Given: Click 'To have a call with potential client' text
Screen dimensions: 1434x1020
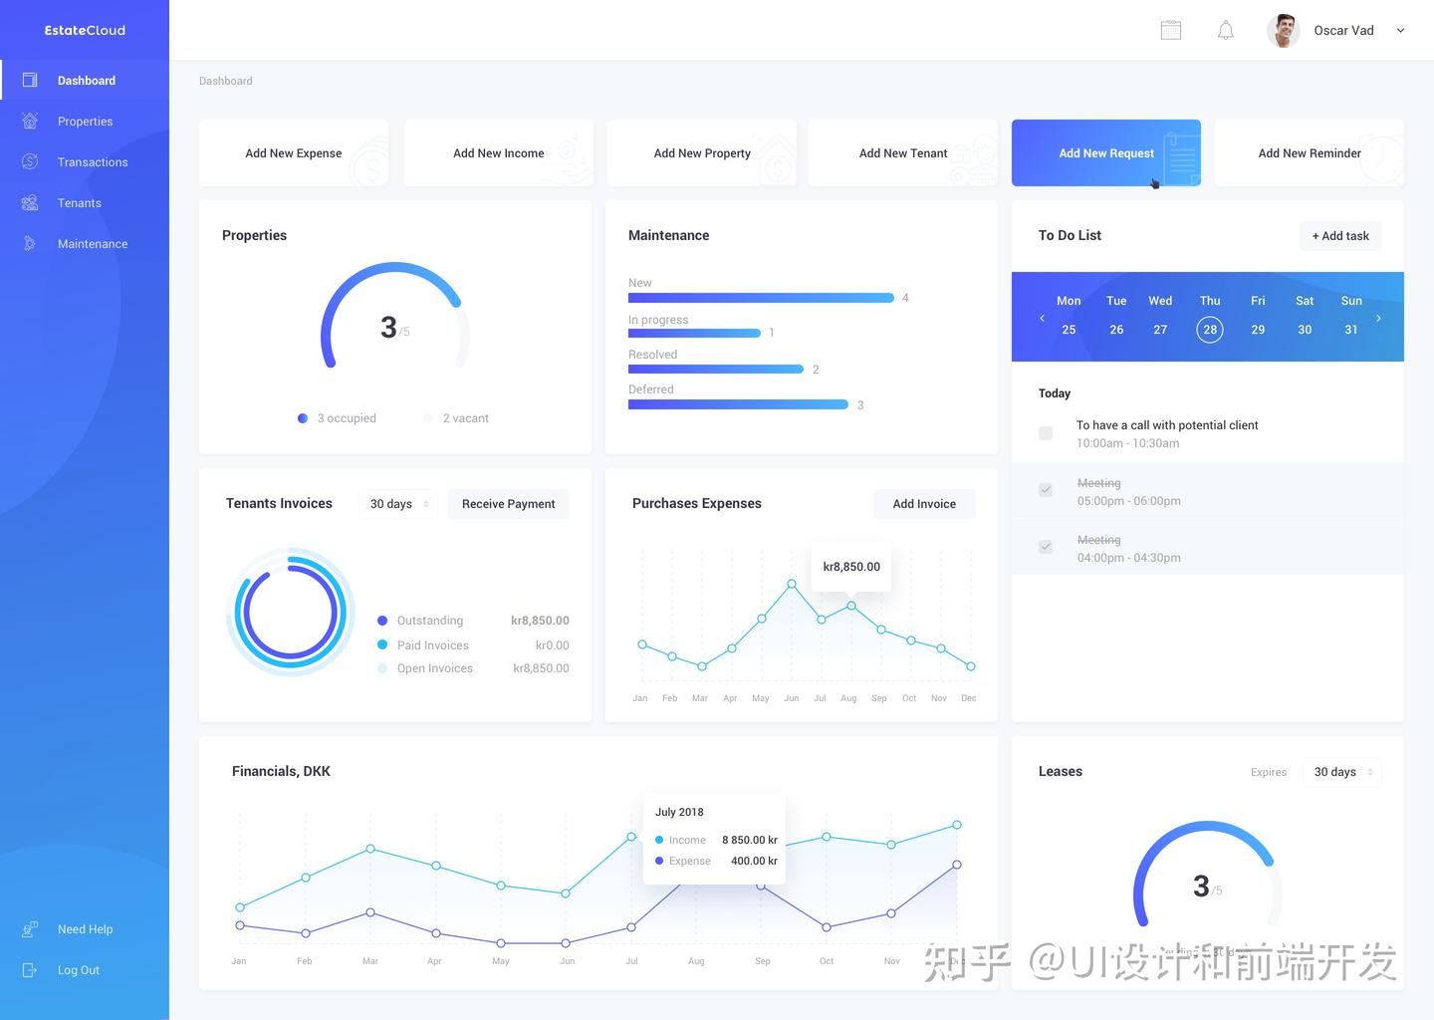Looking at the screenshot, I should [1167, 425].
